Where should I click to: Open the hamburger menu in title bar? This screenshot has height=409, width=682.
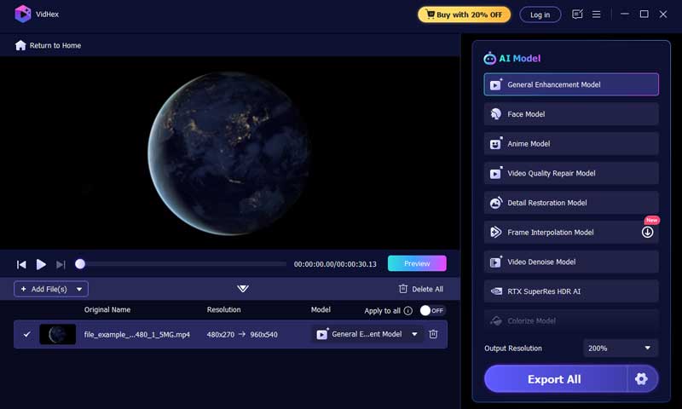(x=597, y=14)
